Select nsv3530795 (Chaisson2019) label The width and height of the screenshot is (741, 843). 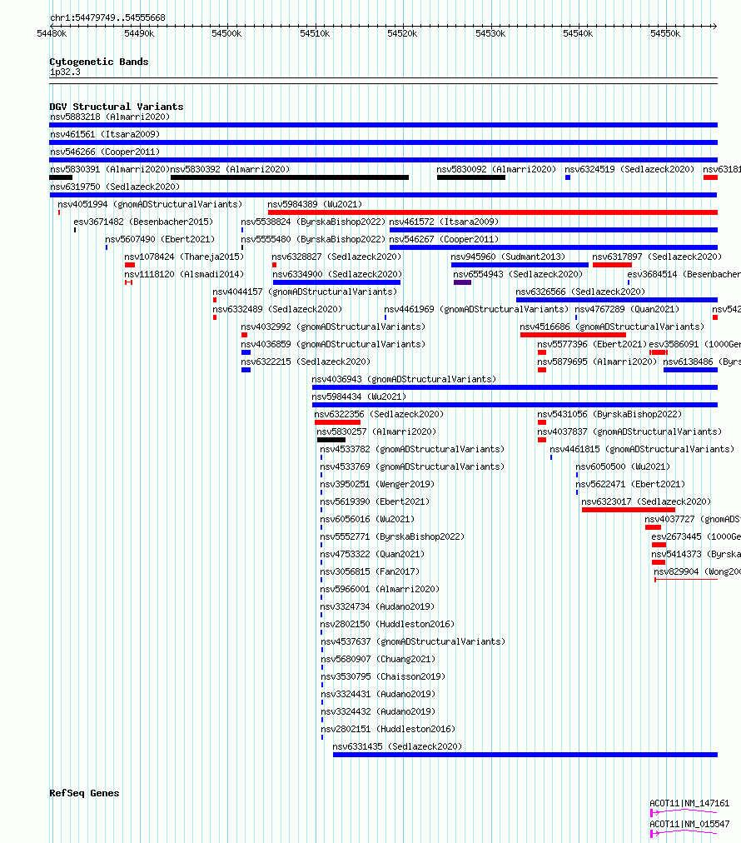[x=383, y=676]
